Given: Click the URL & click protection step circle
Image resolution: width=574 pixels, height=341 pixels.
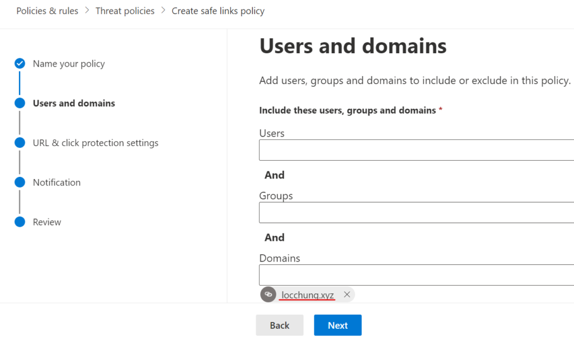Looking at the screenshot, I should (20, 143).
